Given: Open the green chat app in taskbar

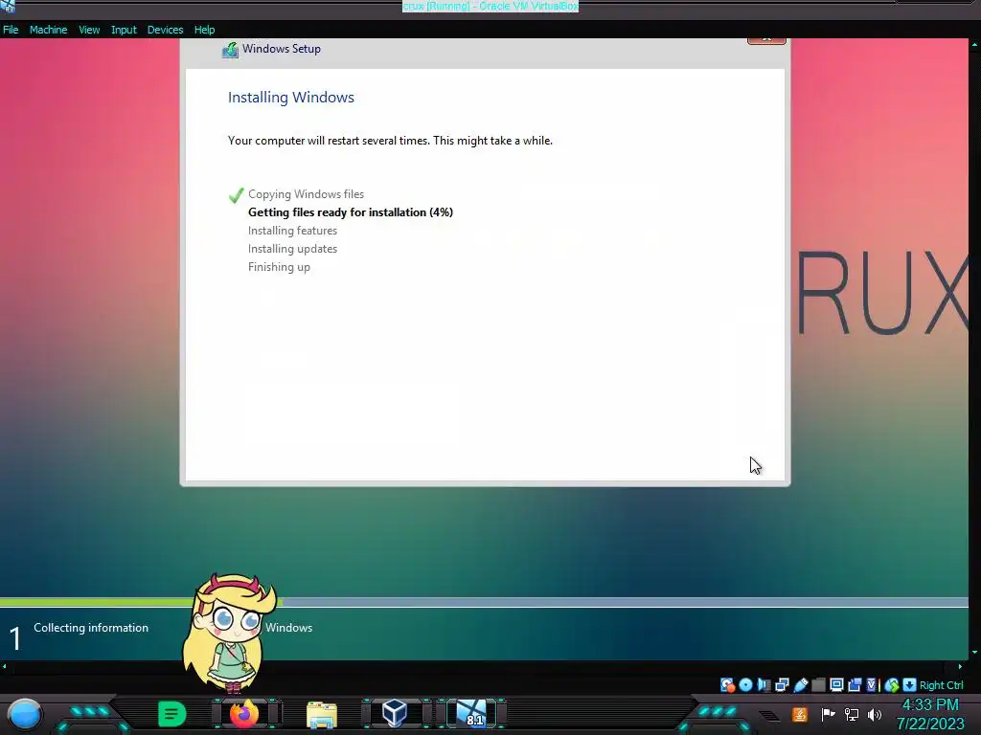Looking at the screenshot, I should (x=172, y=714).
